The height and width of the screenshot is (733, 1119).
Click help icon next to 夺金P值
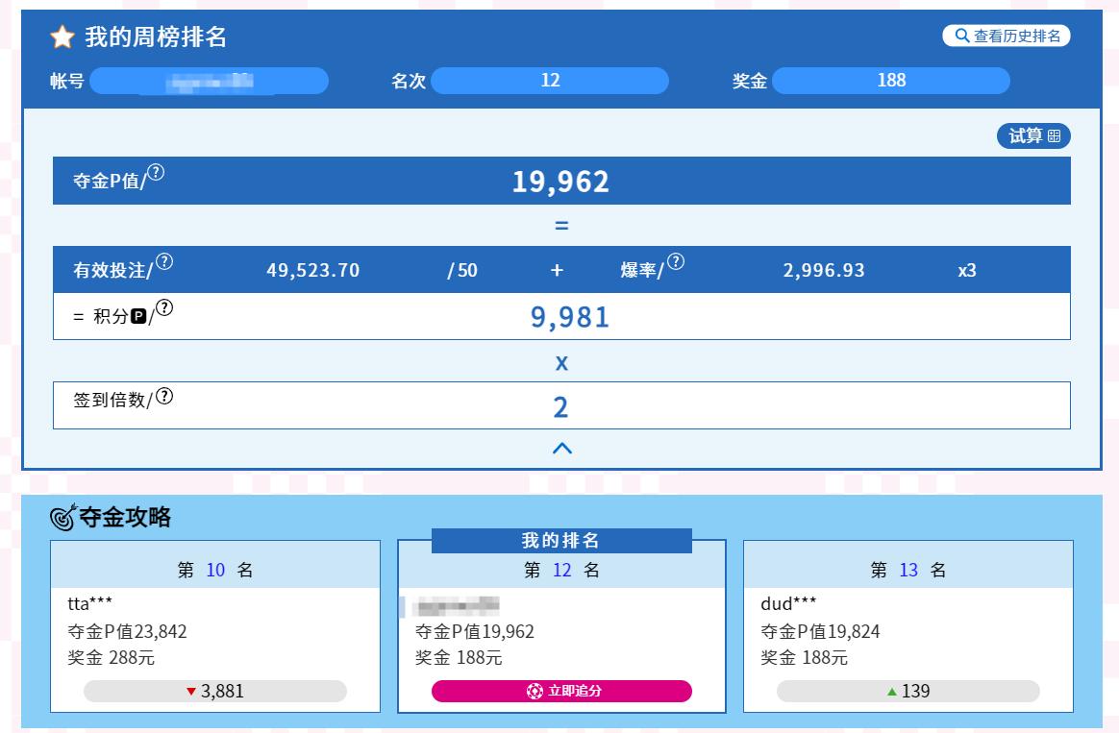(x=156, y=173)
